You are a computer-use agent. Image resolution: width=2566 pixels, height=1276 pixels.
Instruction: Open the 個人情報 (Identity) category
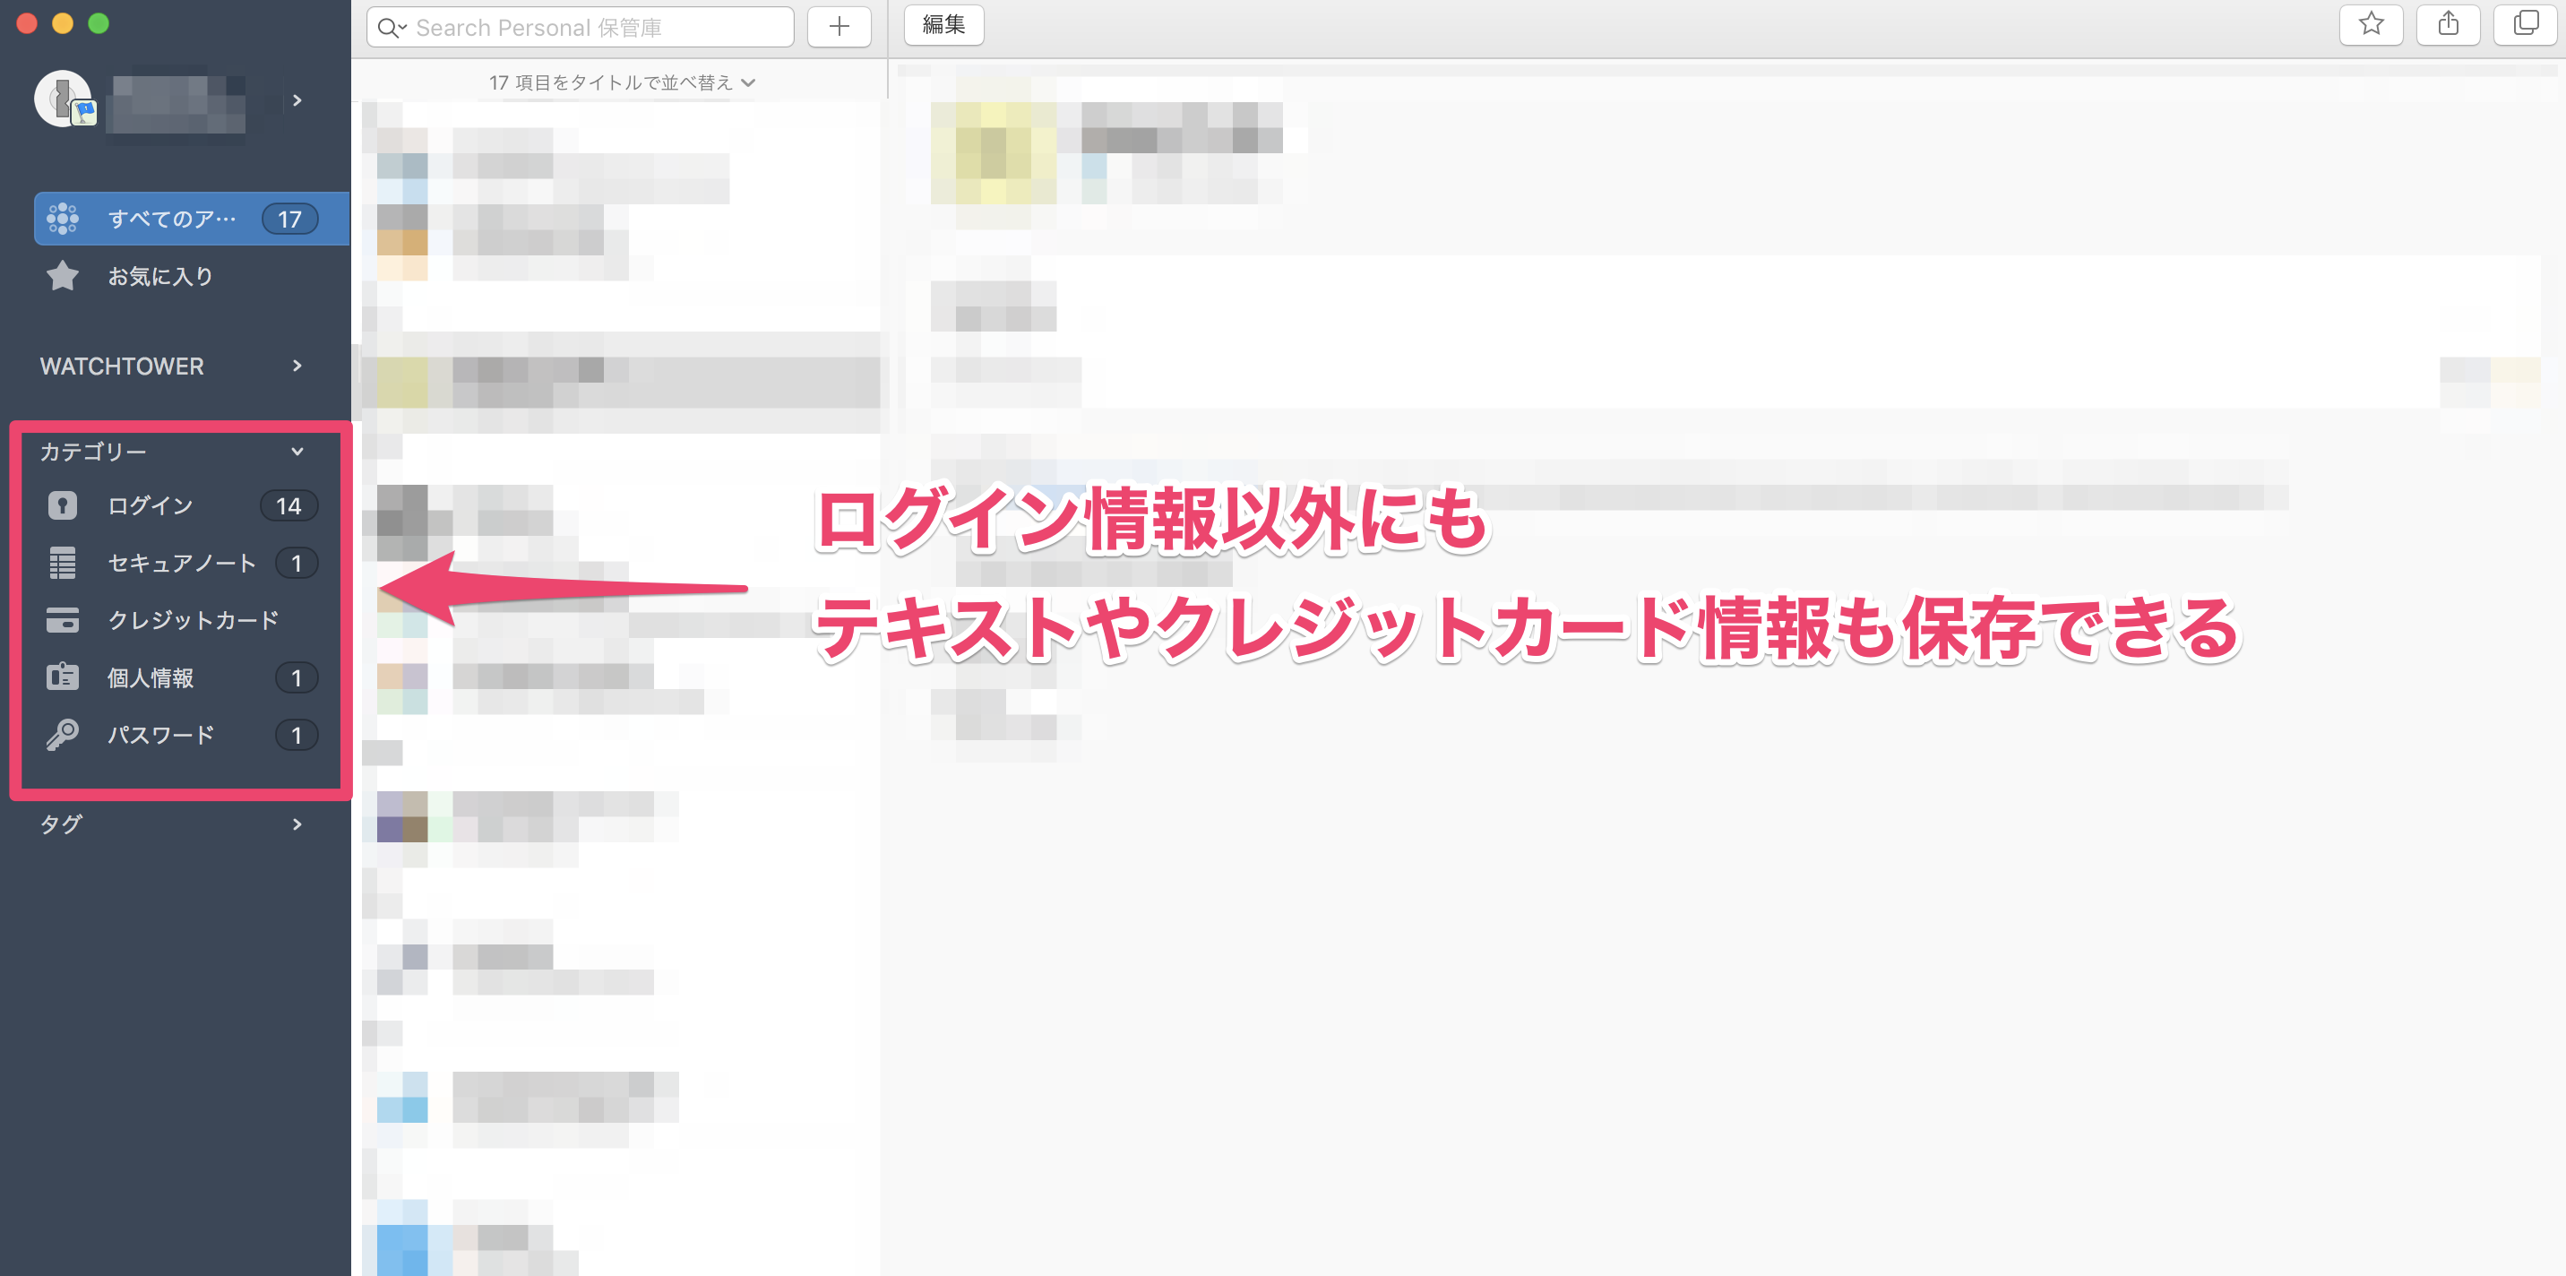click(151, 677)
